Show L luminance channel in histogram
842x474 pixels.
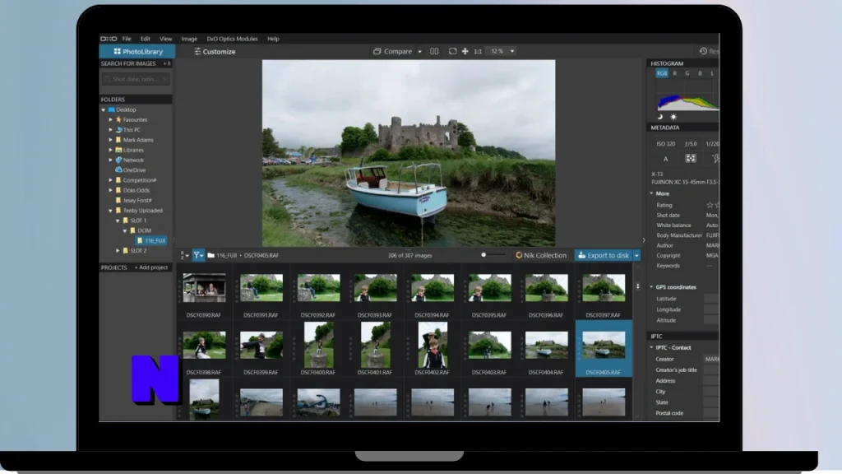713,73
